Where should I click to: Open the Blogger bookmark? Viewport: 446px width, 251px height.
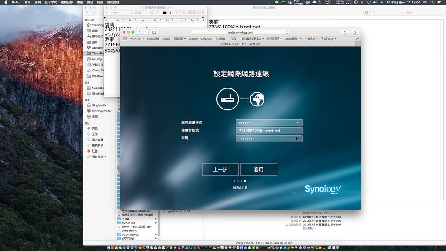coord(193,39)
